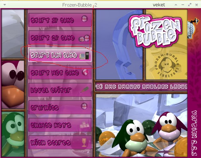Viewport: 201px width, 158px height.
Task: Open the Graphics setting entry
Action: (60, 107)
